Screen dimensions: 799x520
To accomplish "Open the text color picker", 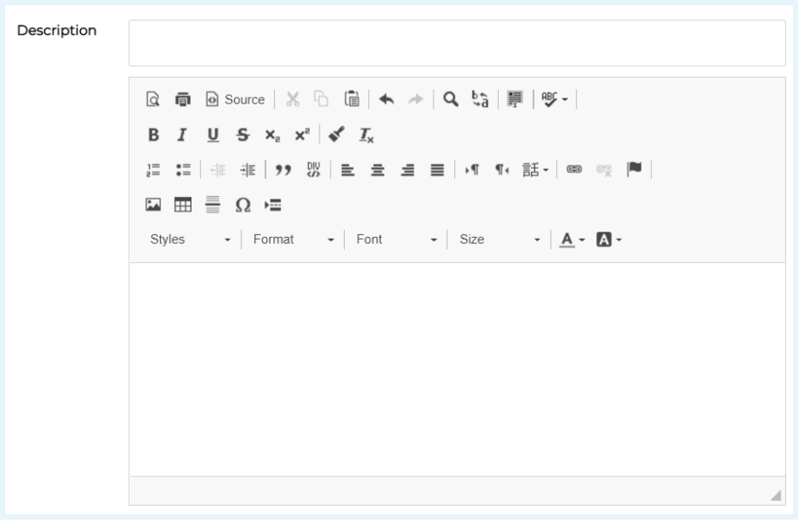I will [x=572, y=240].
